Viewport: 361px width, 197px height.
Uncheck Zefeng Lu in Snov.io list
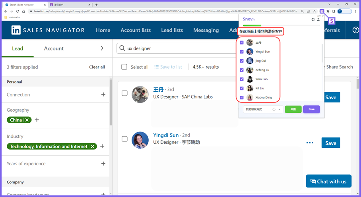tap(242, 70)
